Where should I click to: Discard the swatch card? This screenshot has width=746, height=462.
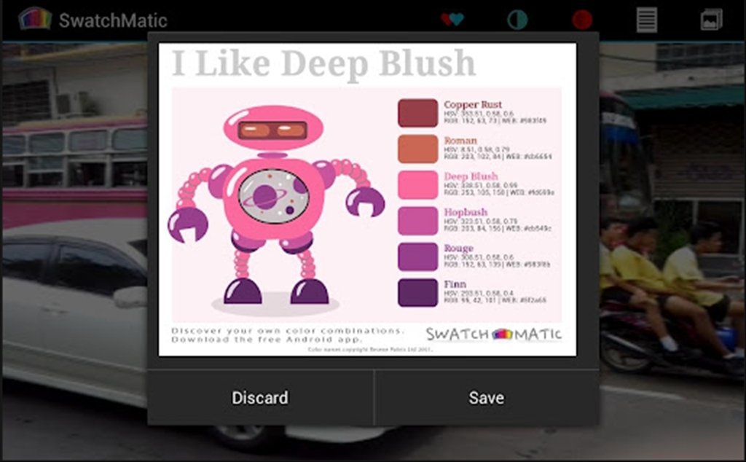tap(260, 398)
